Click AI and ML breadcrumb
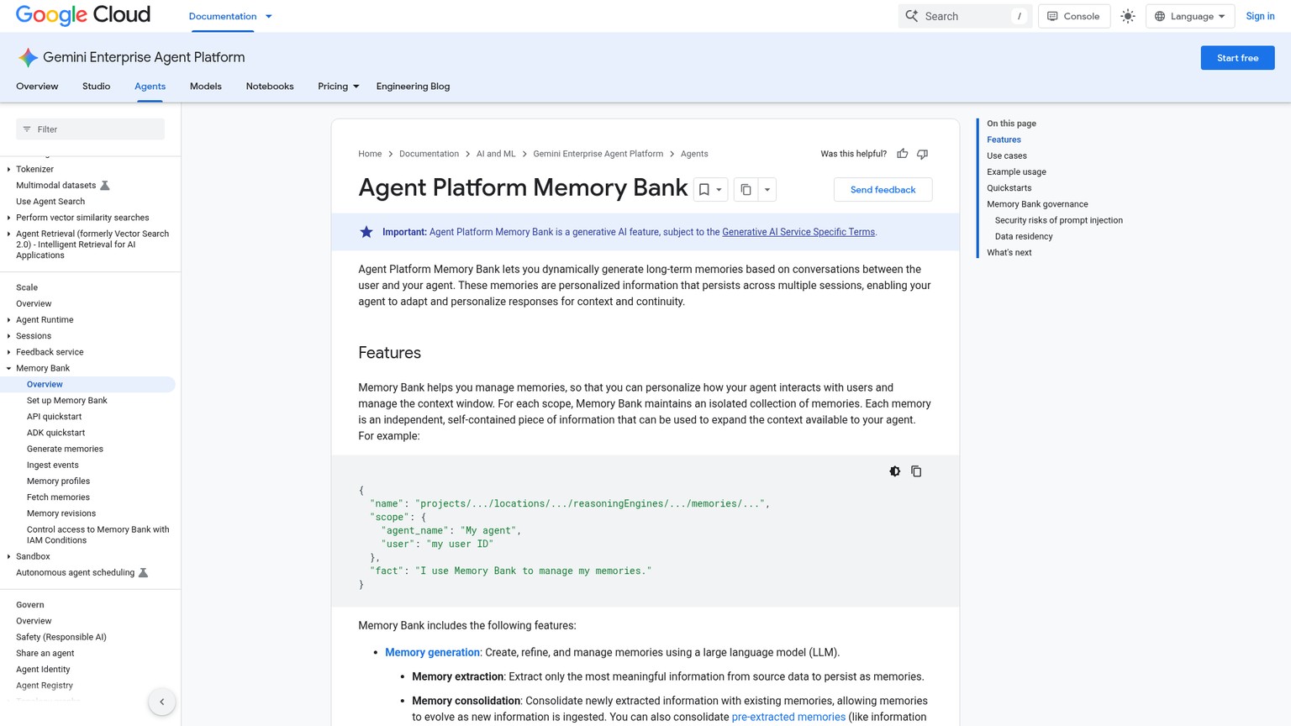The image size is (1291, 726). (496, 154)
